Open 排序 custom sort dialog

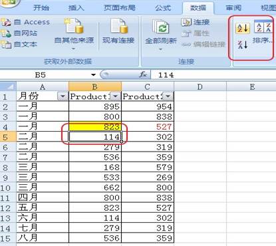point(263,31)
